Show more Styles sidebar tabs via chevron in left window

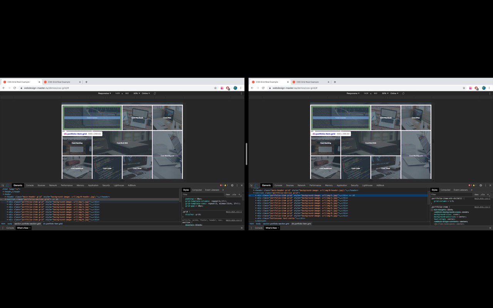point(223,190)
